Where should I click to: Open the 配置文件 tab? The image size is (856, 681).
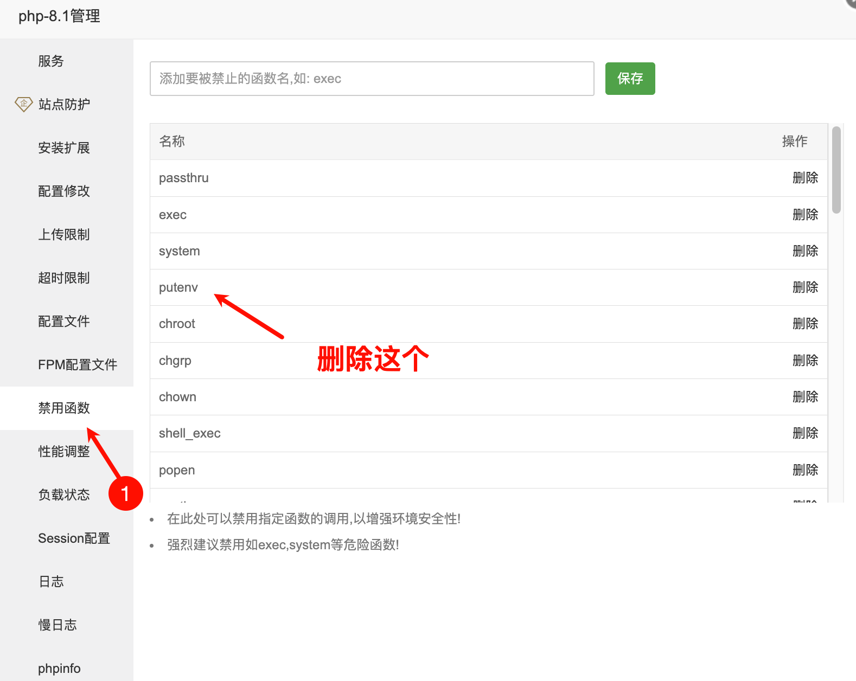click(64, 321)
